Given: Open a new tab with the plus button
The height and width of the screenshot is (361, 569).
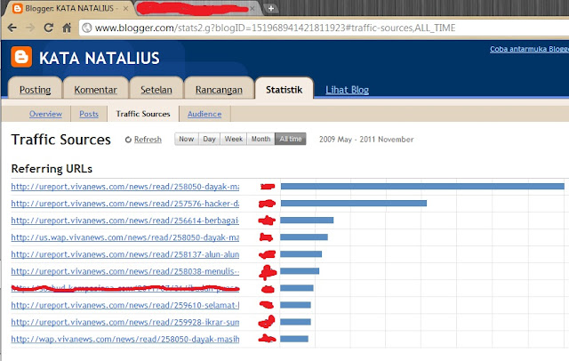Looking at the screenshot, I should point(270,8).
